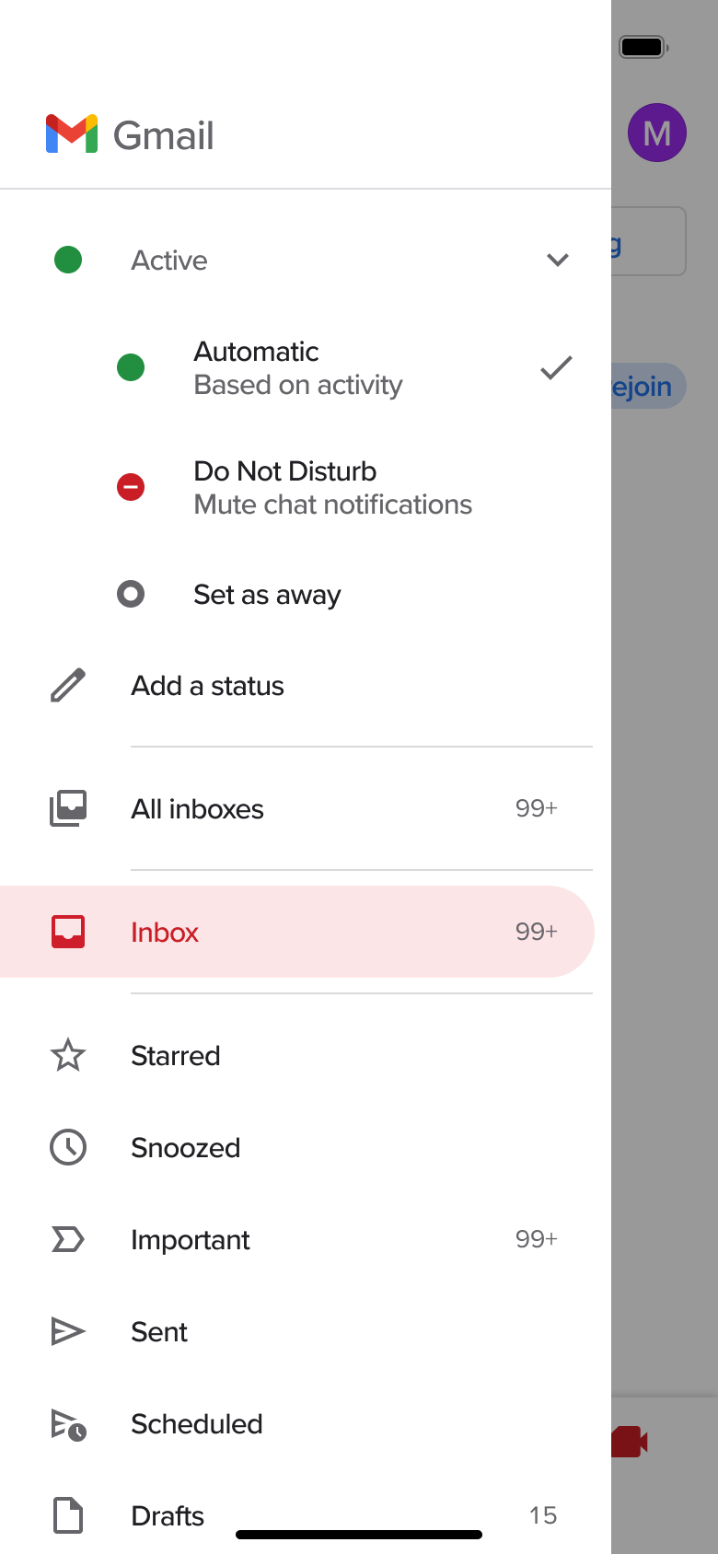This screenshot has width=718, height=1554.
Task: Open Add a status
Action: 306,686
